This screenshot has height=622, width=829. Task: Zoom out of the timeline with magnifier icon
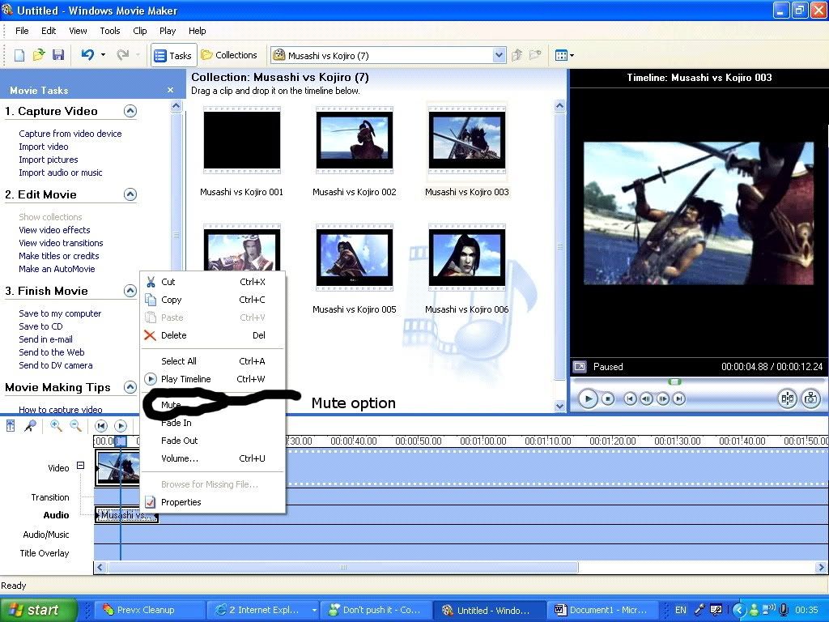pos(74,425)
